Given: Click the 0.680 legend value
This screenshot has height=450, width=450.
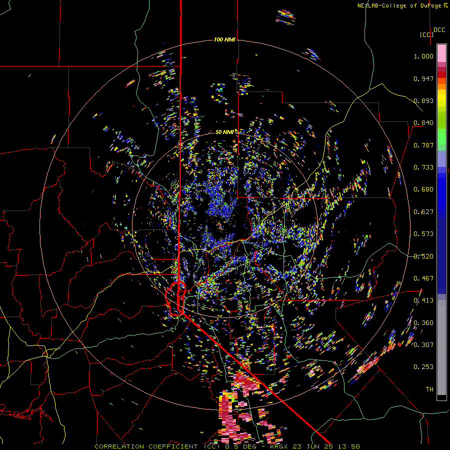Looking at the screenshot, I should [423, 189].
